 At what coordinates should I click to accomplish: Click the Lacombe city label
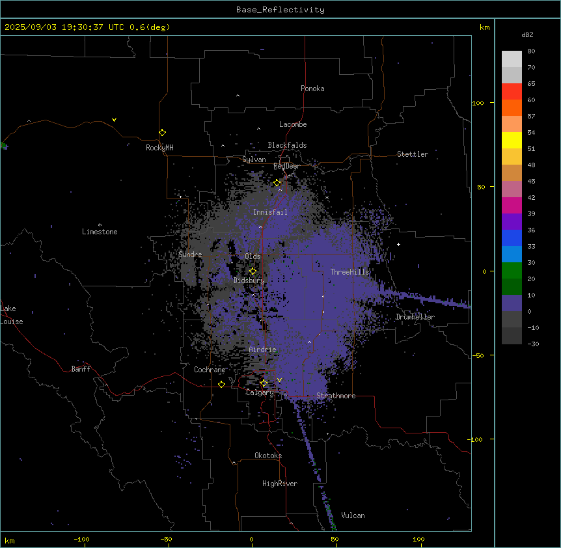coord(293,124)
